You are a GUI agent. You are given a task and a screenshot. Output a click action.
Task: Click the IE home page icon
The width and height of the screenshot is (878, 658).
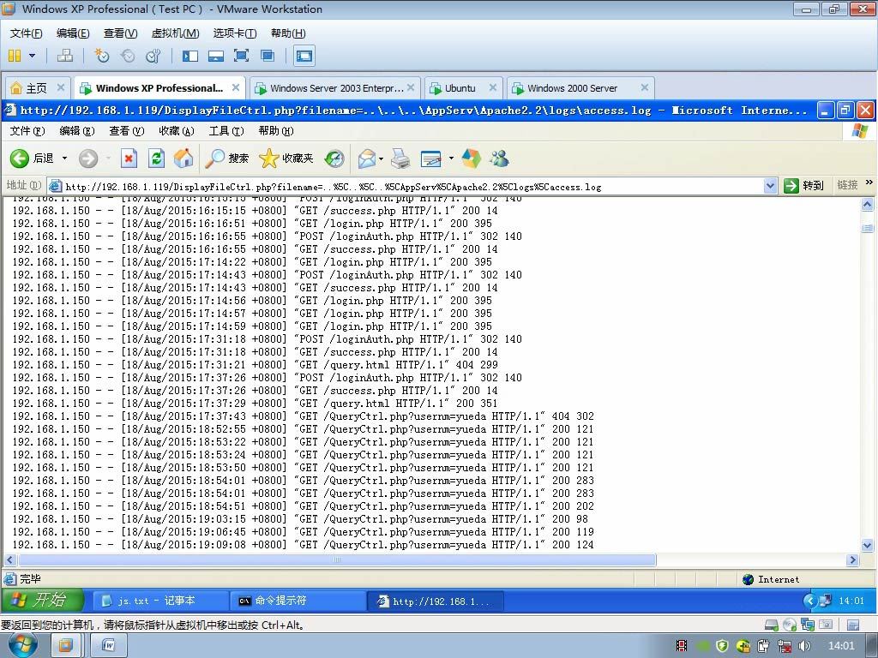pyautogui.click(x=183, y=159)
